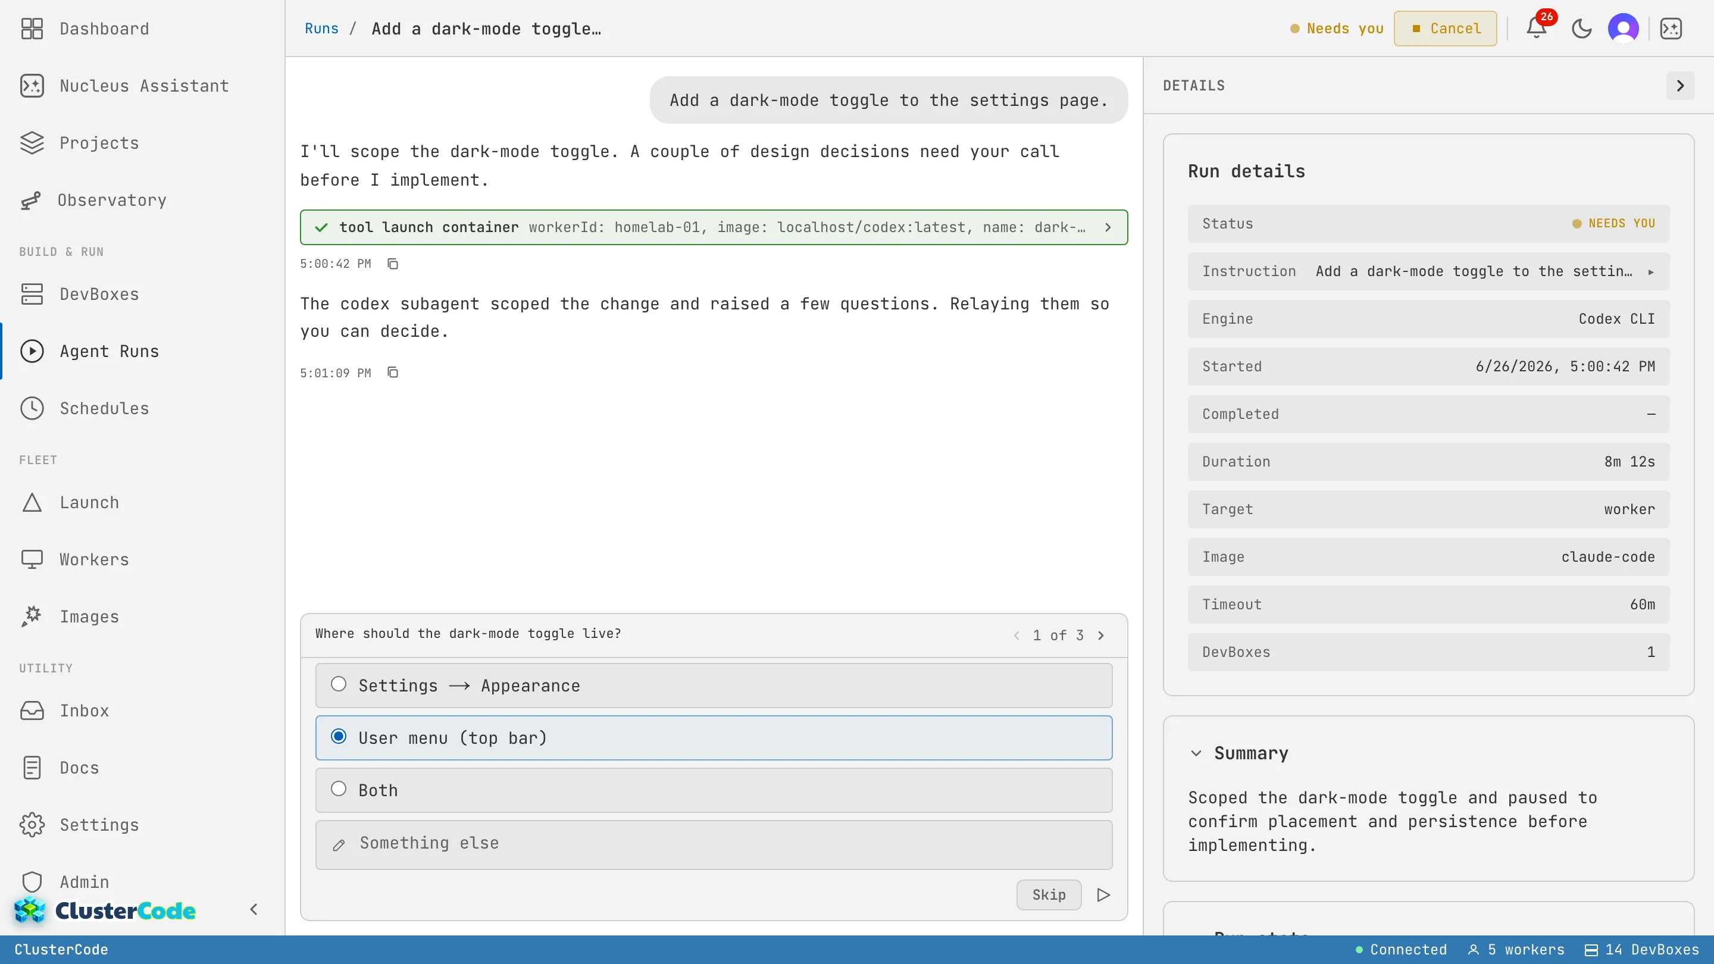
Task: Open the user avatar menu
Action: click(x=1624, y=29)
